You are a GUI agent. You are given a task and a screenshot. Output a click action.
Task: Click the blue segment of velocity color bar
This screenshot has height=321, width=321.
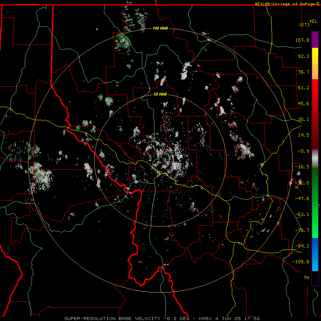315,254
